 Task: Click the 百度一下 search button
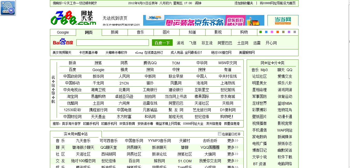tap(162, 43)
